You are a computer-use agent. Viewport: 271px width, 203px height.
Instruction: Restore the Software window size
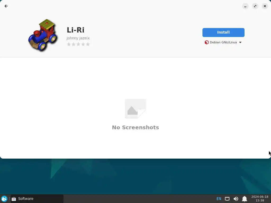(255, 6)
